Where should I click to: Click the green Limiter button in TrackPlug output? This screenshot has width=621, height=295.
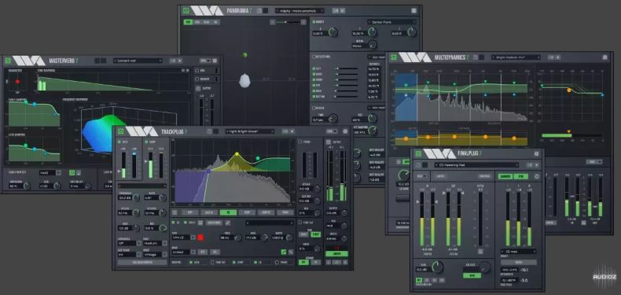coord(336,253)
